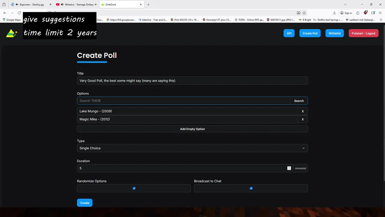The height and width of the screenshot is (217, 385).
Task: Remove the Magic Mike option
Action: pos(303,119)
